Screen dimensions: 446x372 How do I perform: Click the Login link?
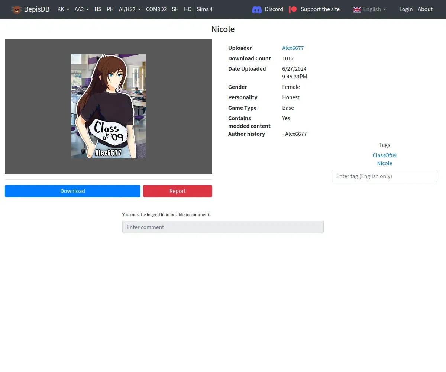point(406,9)
